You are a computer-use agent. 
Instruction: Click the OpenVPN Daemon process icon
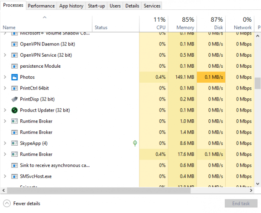[15, 44]
